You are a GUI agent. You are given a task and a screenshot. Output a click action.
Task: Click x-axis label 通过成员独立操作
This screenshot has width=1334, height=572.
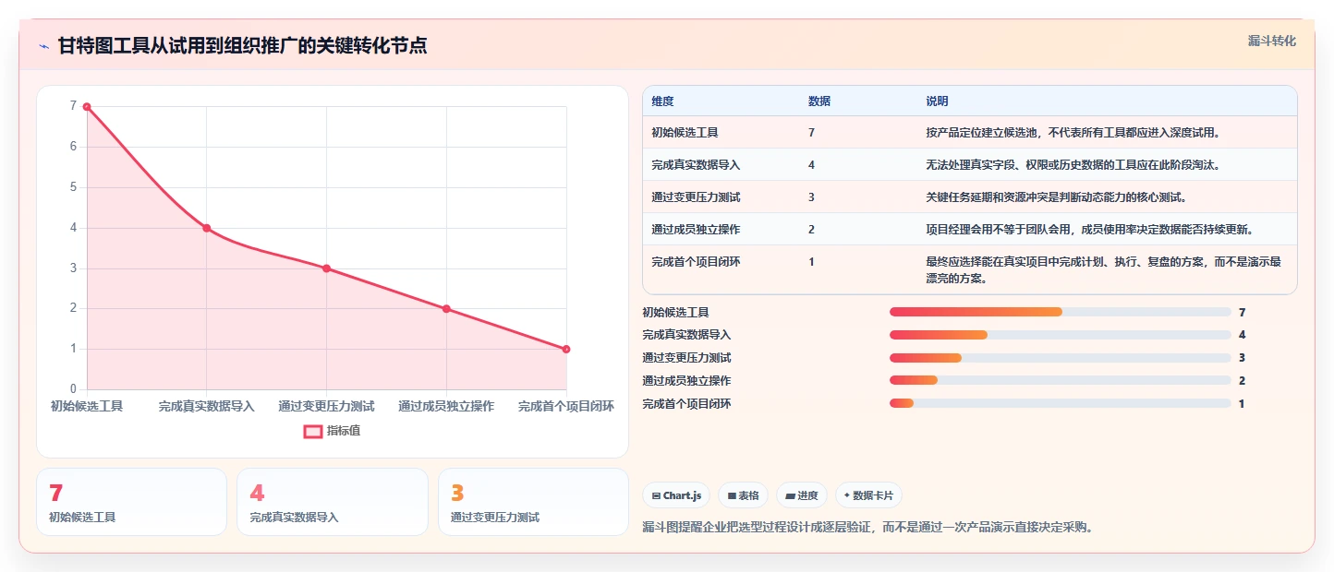click(x=446, y=406)
